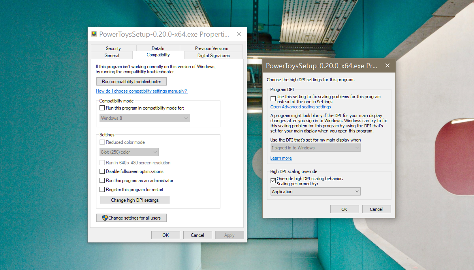Open the I signed in to Windows dropdown
Screen dimensions: 474x270
tap(316, 148)
